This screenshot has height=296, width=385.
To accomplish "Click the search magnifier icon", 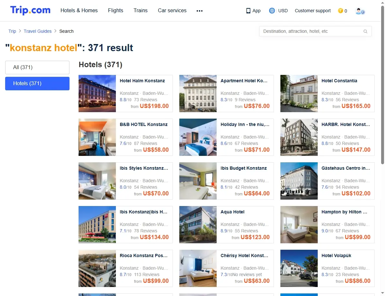I will [x=365, y=31].
